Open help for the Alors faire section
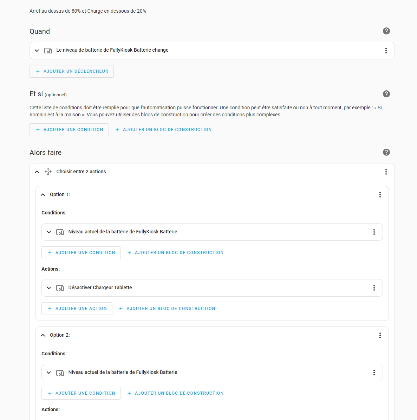 (386, 153)
